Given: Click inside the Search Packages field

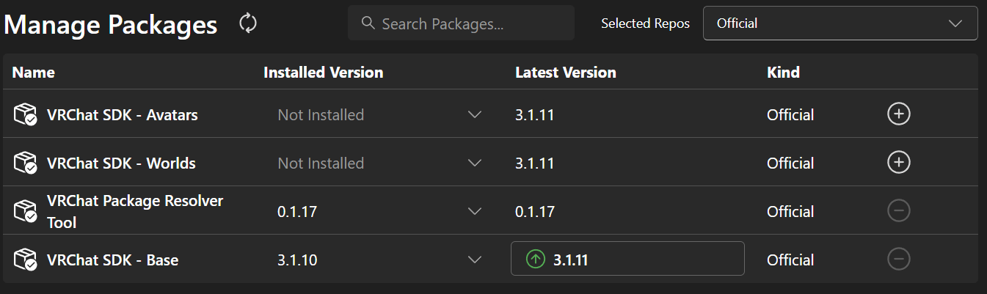Looking at the screenshot, I should click(x=470, y=23).
